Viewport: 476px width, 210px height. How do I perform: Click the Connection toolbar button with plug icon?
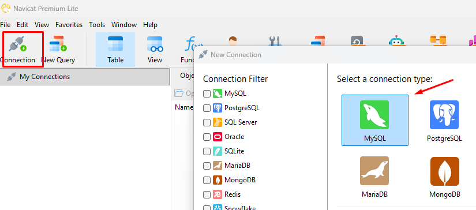tap(18, 50)
